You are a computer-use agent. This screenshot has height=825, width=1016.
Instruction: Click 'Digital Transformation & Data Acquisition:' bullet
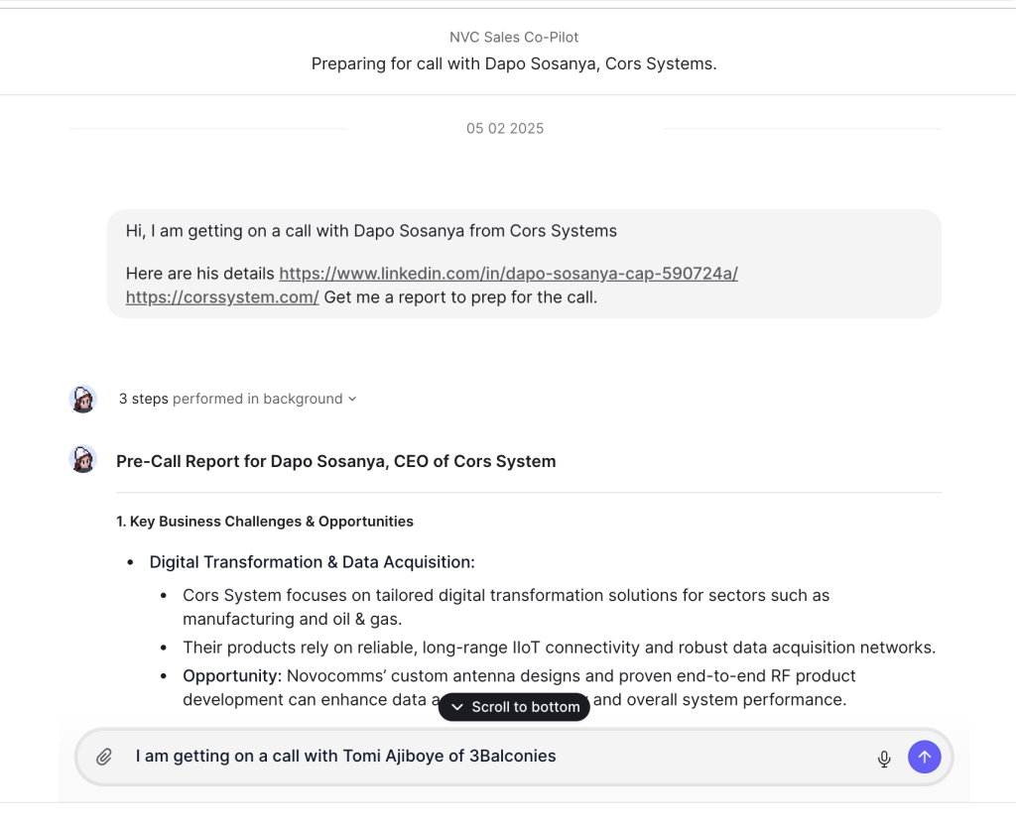click(x=312, y=562)
